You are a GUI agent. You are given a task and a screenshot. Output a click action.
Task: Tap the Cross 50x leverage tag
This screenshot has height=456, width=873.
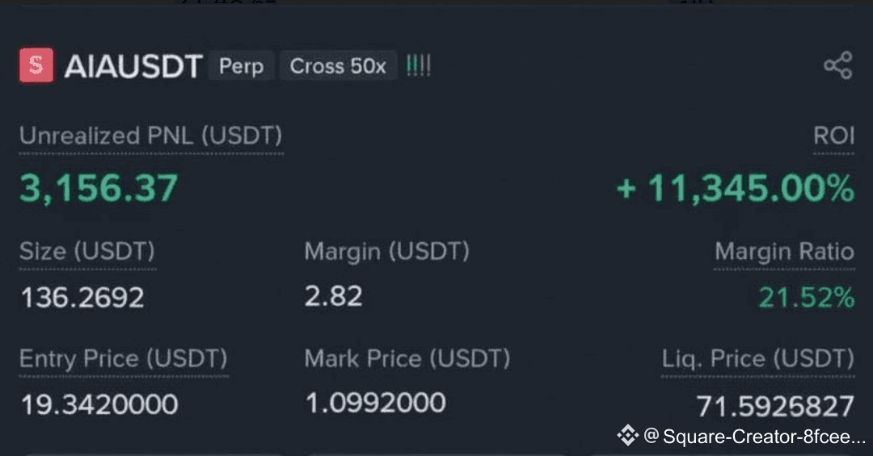pos(338,65)
